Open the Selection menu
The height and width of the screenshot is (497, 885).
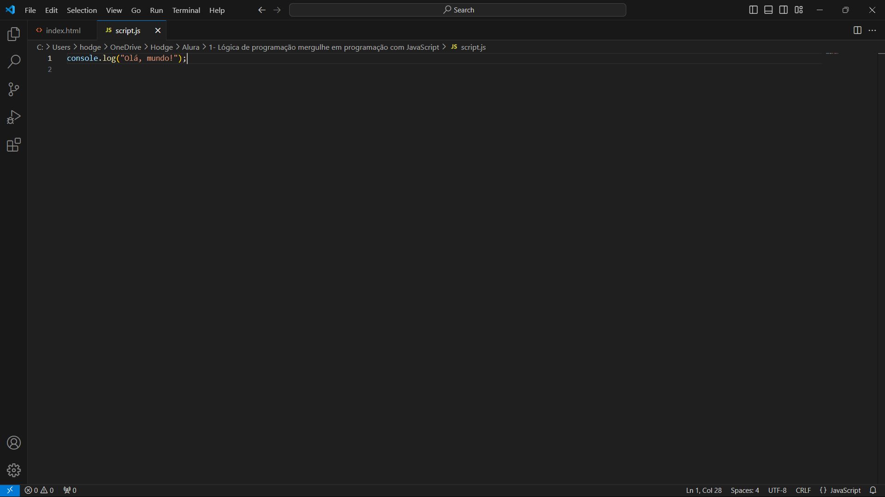click(x=82, y=10)
